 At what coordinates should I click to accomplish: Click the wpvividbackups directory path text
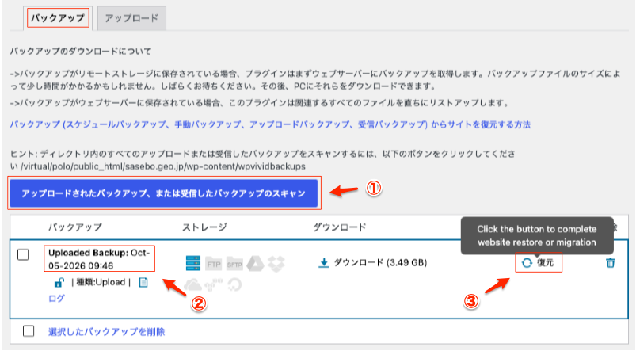[163, 166]
